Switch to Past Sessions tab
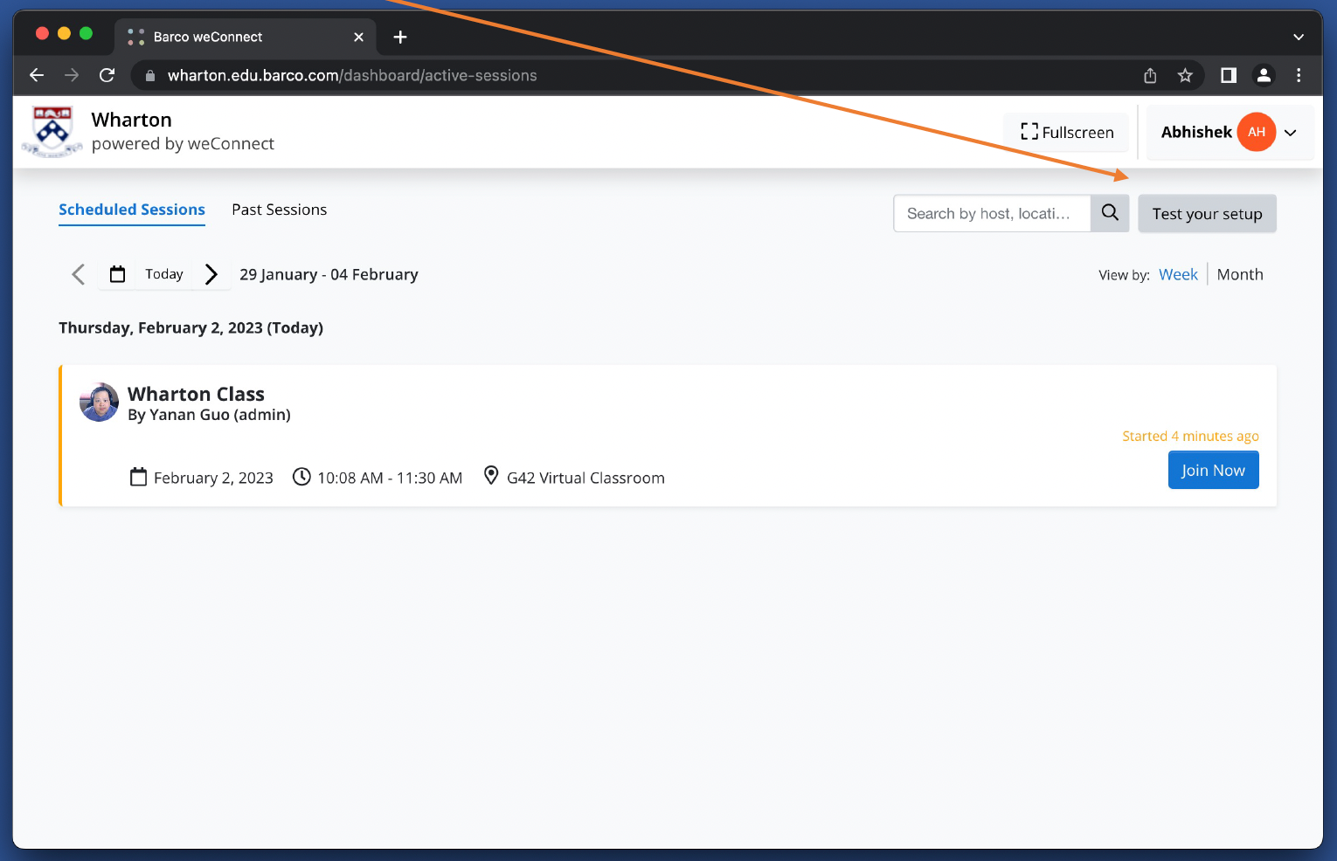The height and width of the screenshot is (861, 1337). [280, 210]
